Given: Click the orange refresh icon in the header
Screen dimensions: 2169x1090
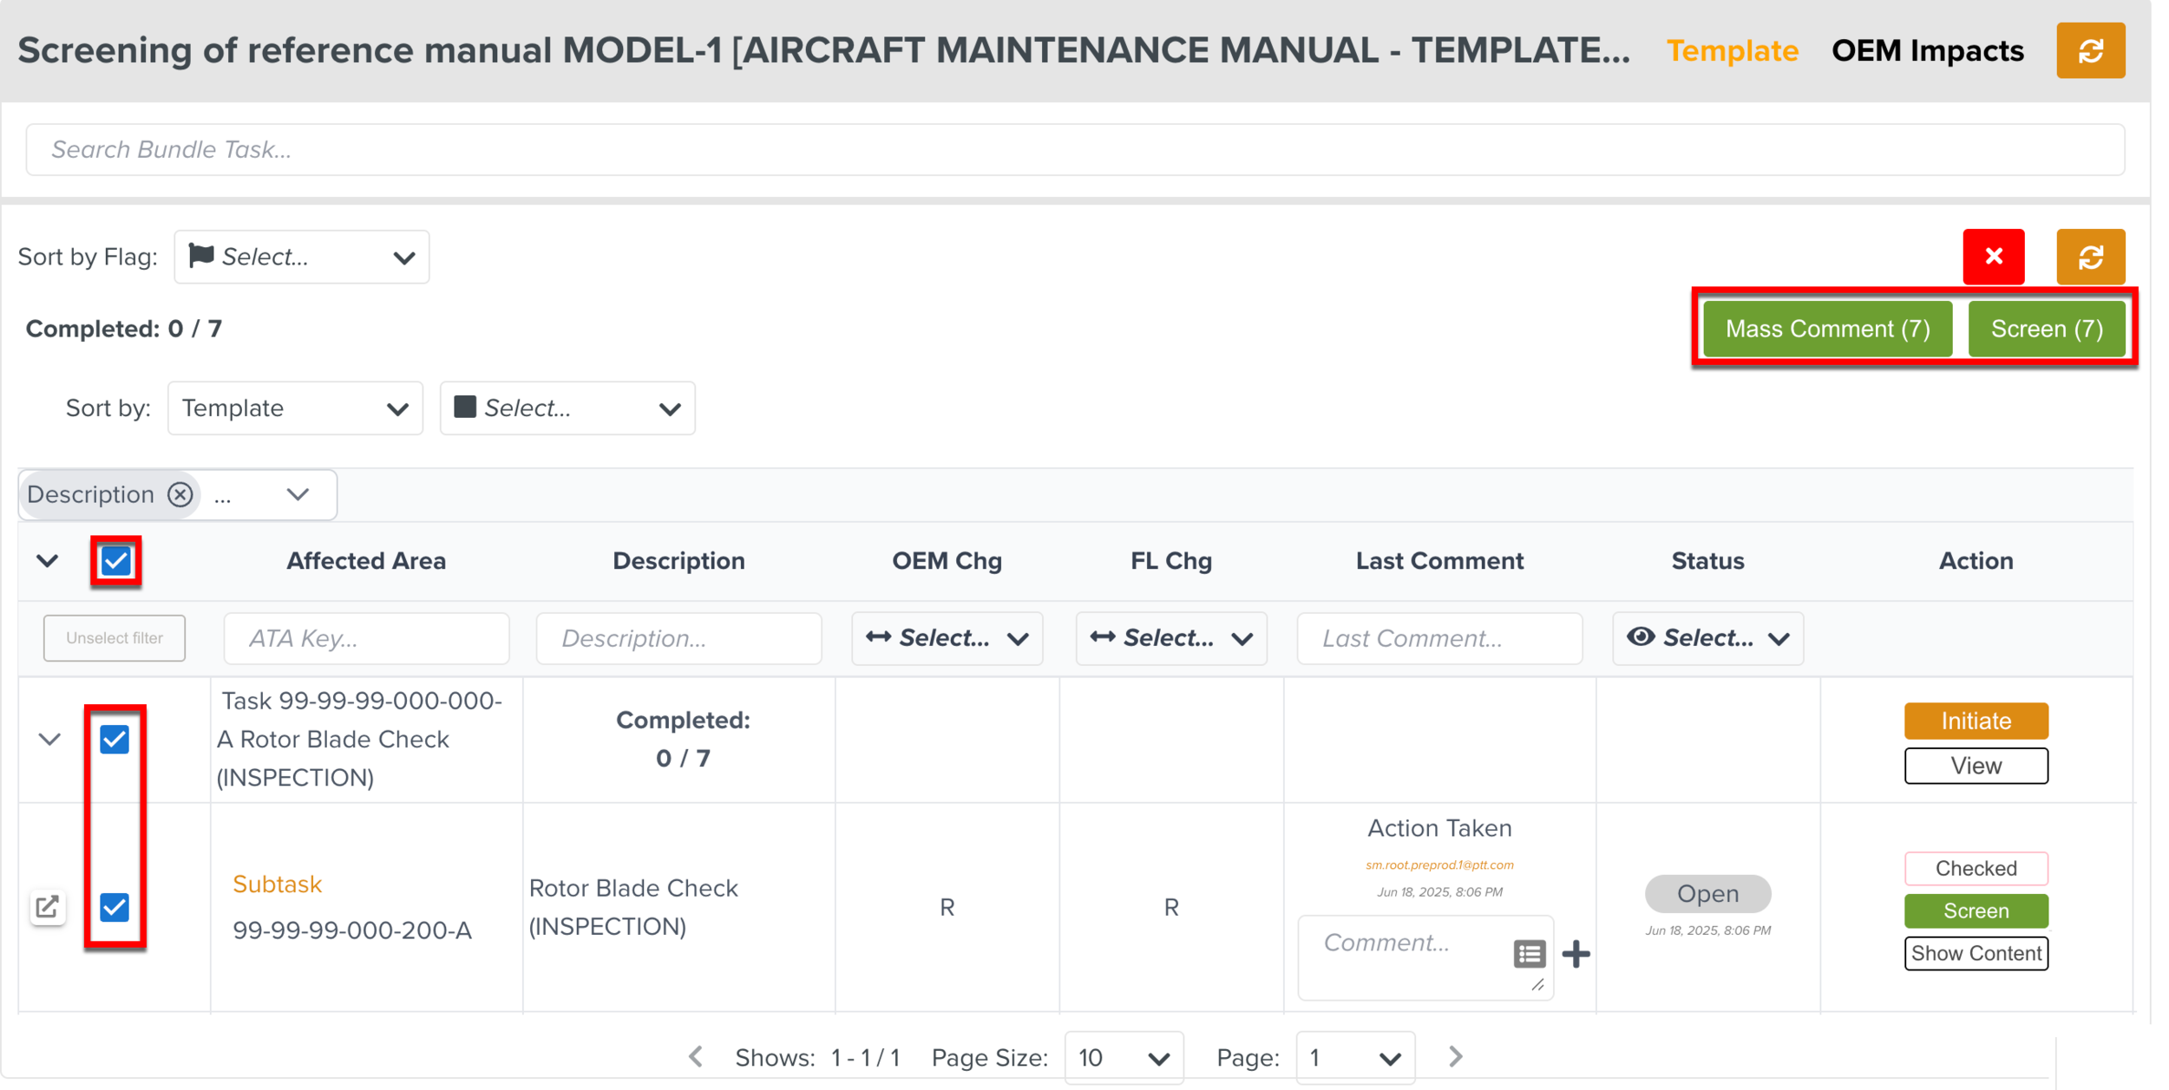Looking at the screenshot, I should (x=2089, y=51).
